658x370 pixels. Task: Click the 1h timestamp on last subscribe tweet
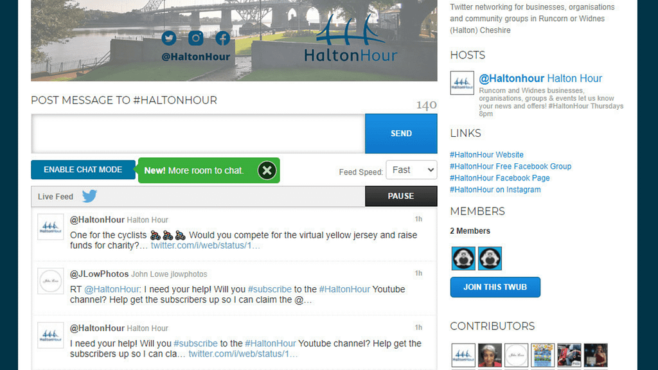418,327
